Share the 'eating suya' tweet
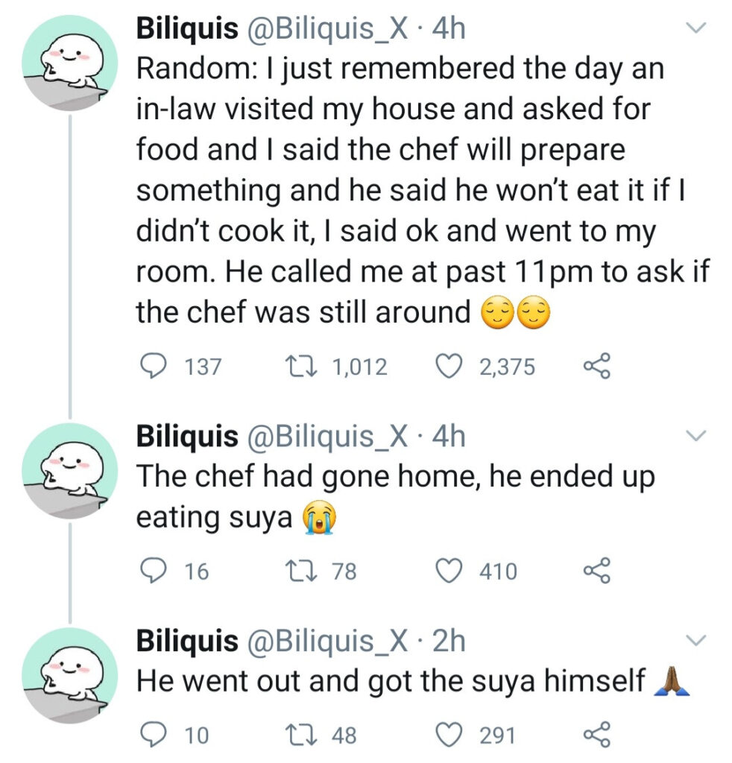 (596, 571)
